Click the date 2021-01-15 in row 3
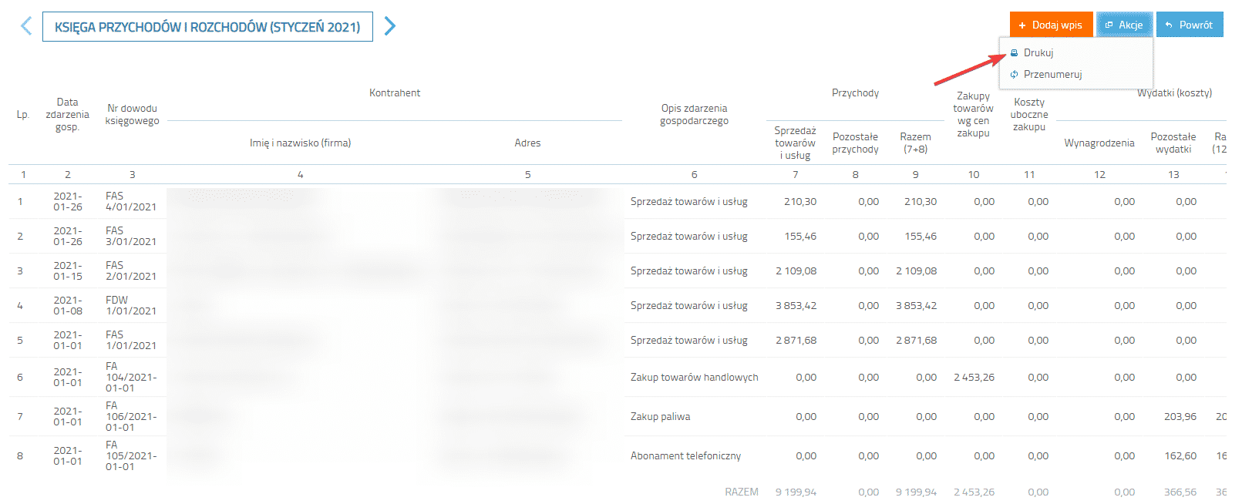The height and width of the screenshot is (504, 1242). [68, 270]
